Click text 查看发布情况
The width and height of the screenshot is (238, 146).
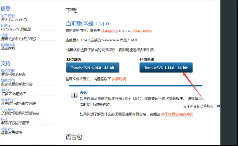tap(11, 133)
